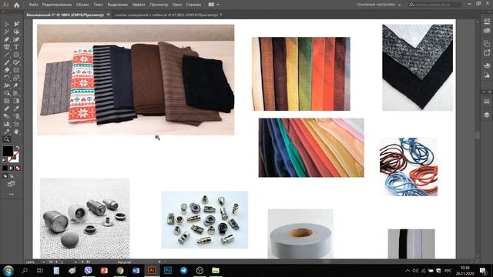This screenshot has width=493, height=277.
Task: Select the Column Graph tool
Action: 7,124
